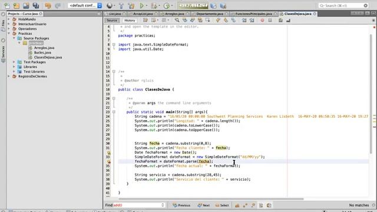
Task: Click the horizontal scrollbar under the editor
Action: pos(211,199)
